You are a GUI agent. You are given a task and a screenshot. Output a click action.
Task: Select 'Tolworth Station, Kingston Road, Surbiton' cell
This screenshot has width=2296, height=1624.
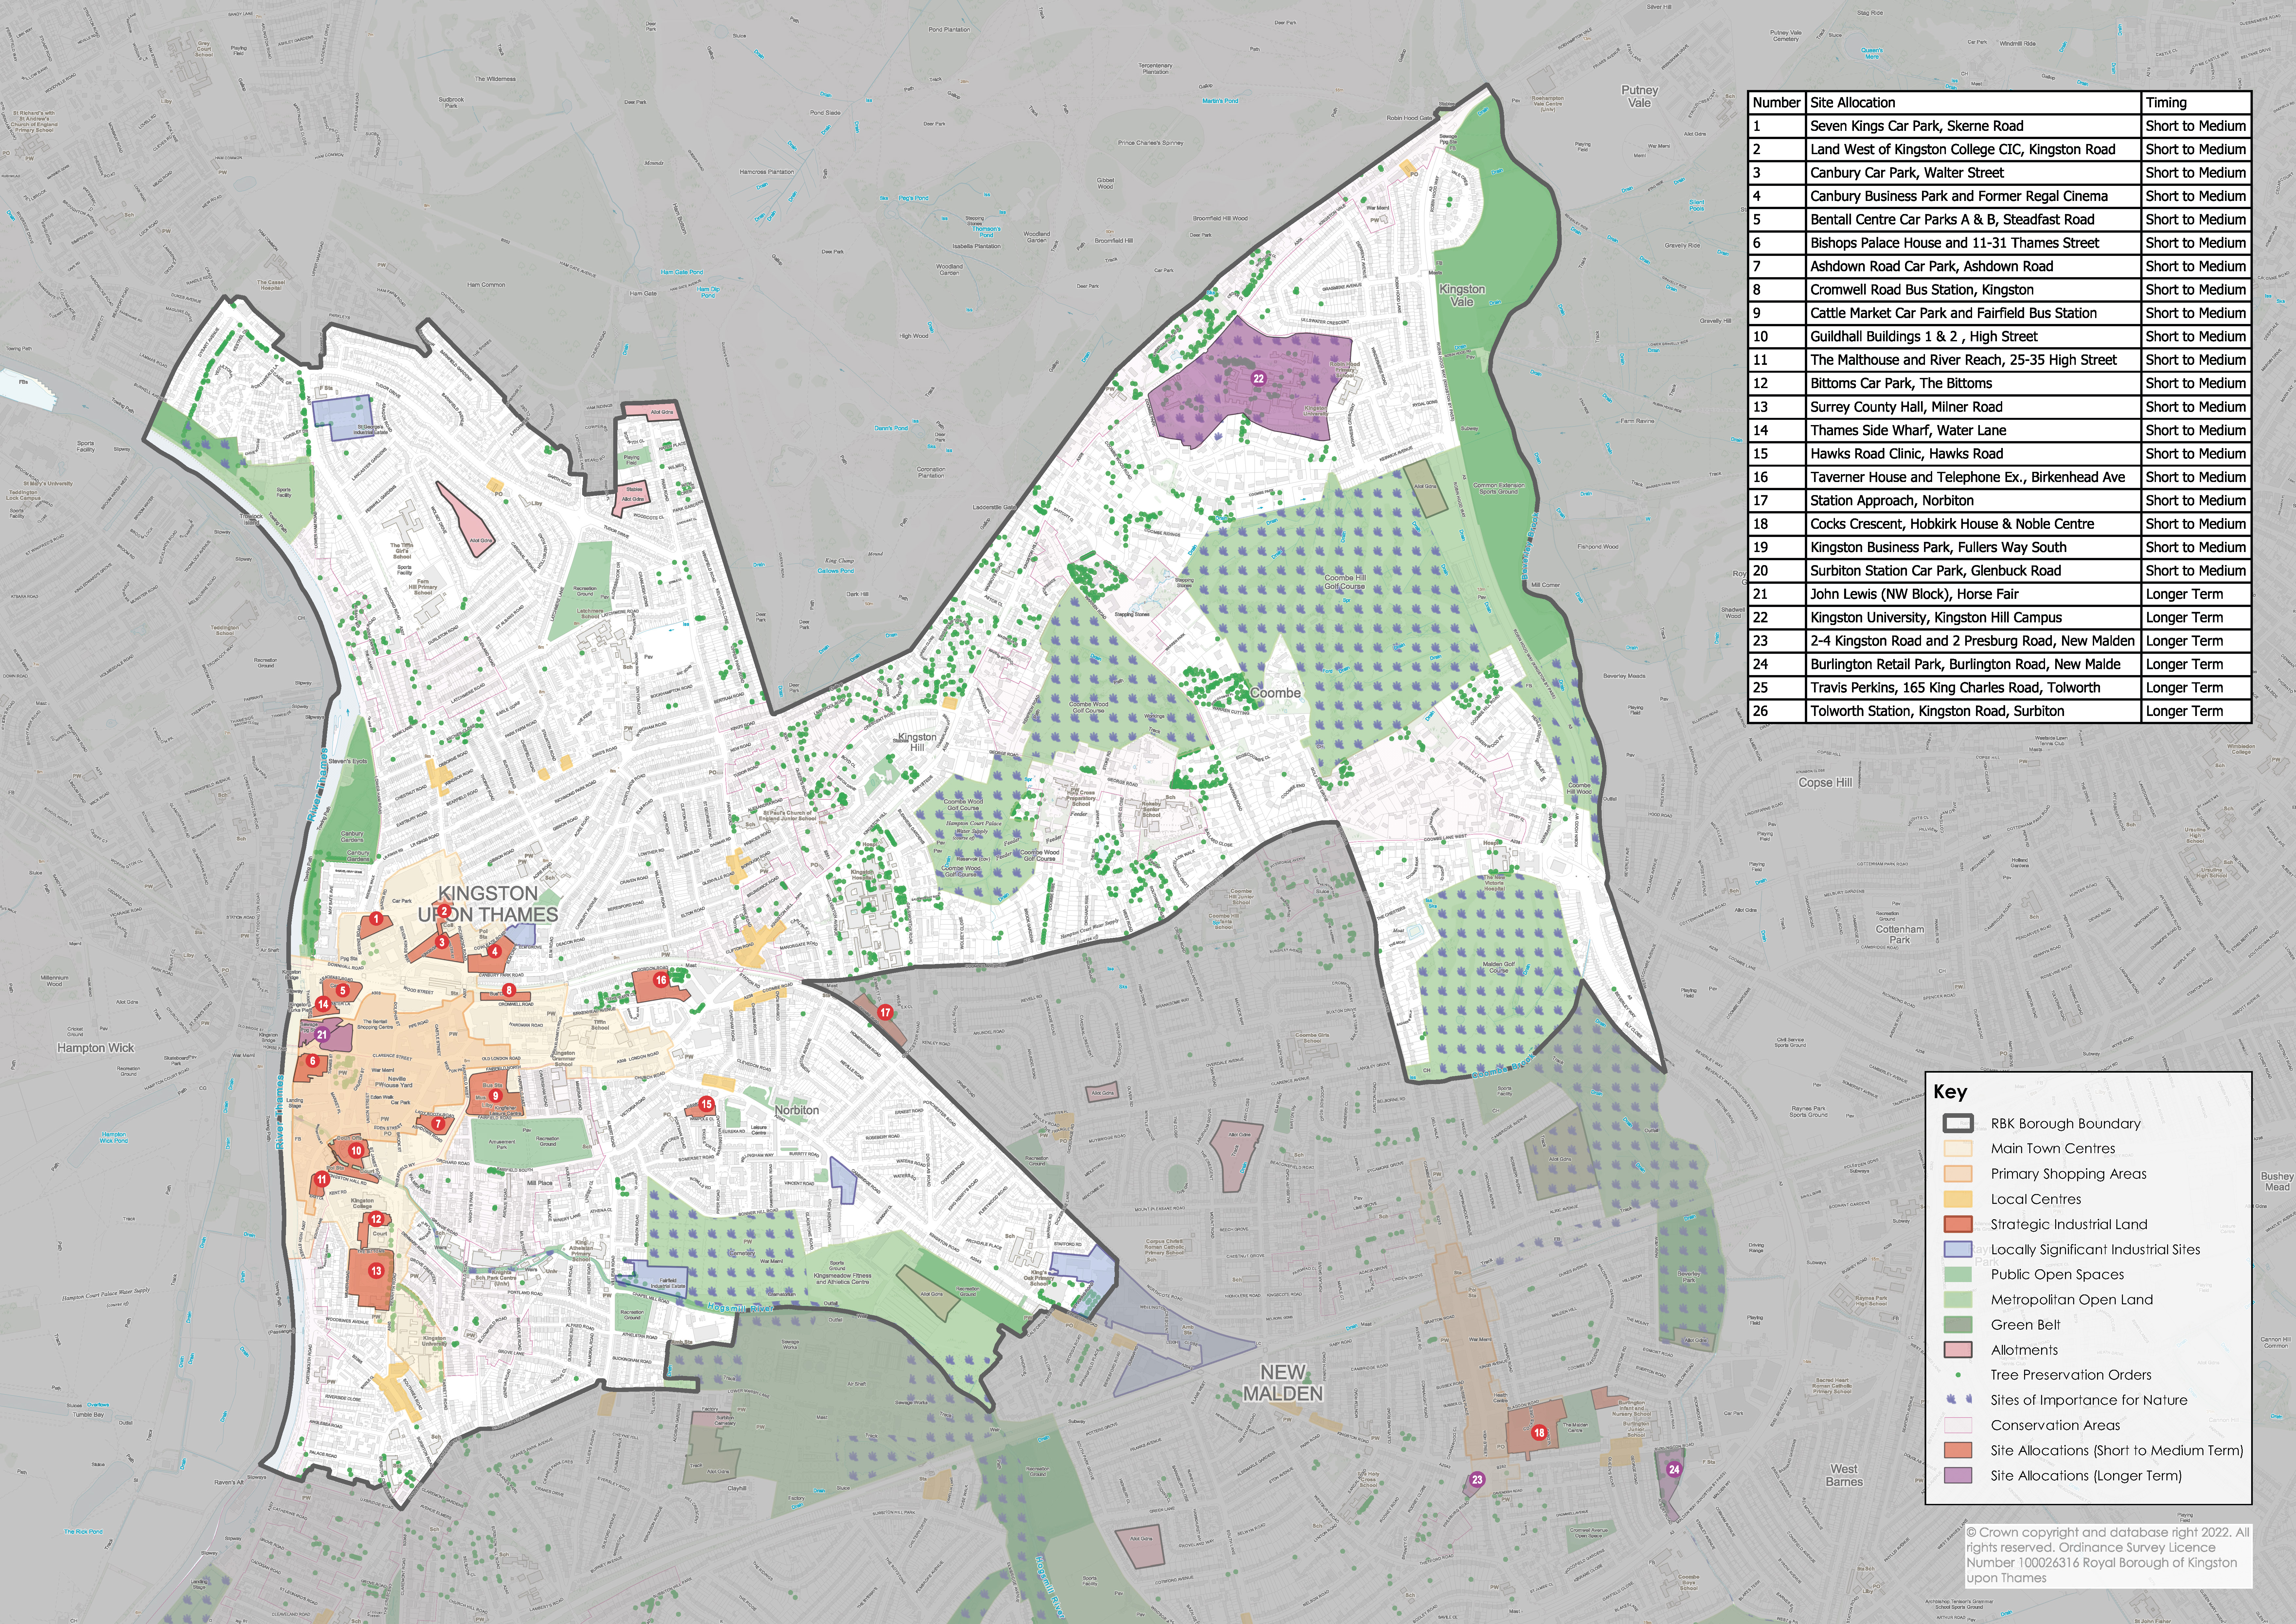coord(1973,711)
